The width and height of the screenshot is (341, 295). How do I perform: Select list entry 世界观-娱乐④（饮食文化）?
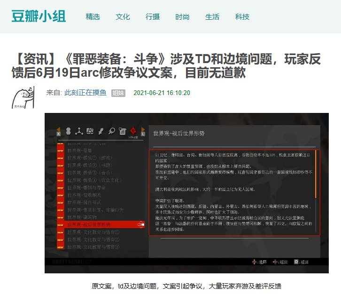(x=94, y=180)
